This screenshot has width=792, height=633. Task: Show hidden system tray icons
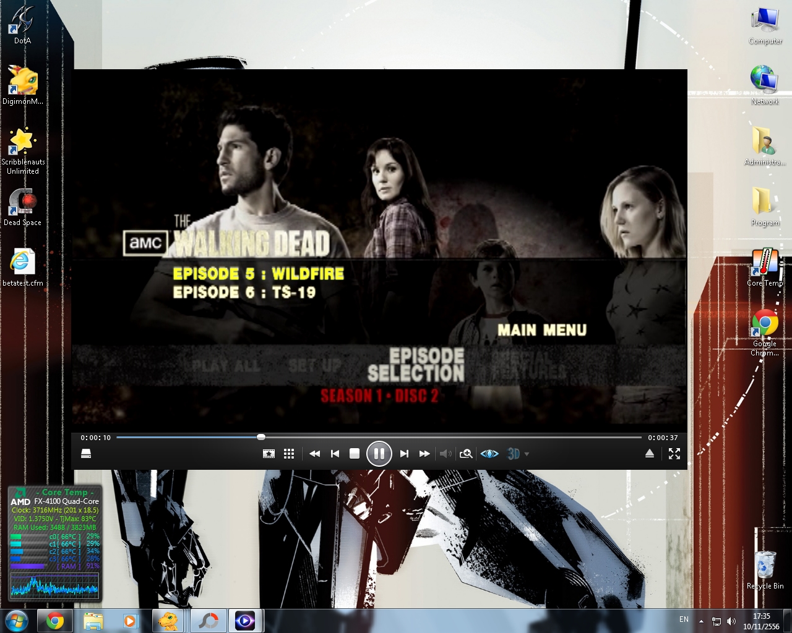point(701,621)
